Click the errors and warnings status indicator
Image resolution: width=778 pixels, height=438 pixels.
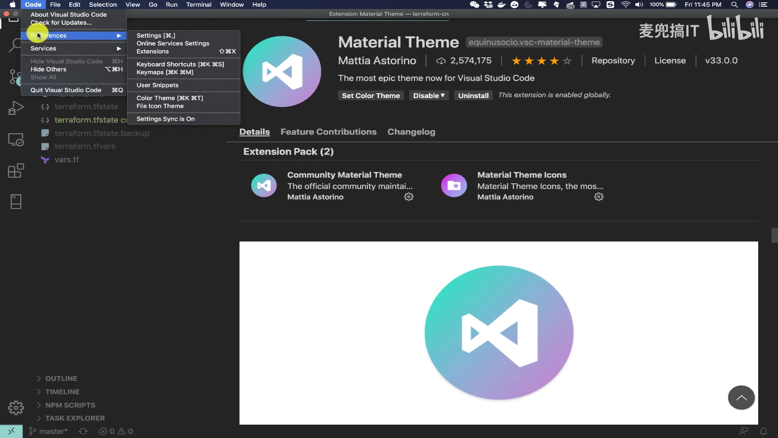point(115,431)
